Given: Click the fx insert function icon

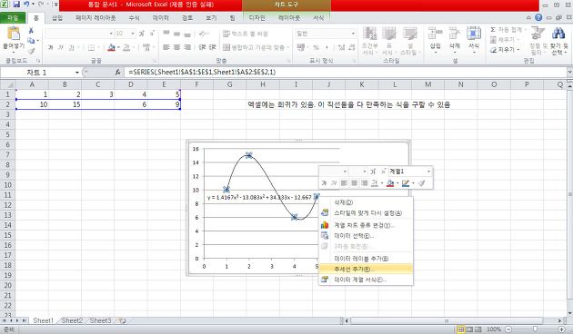Looking at the screenshot, I should [x=117, y=73].
